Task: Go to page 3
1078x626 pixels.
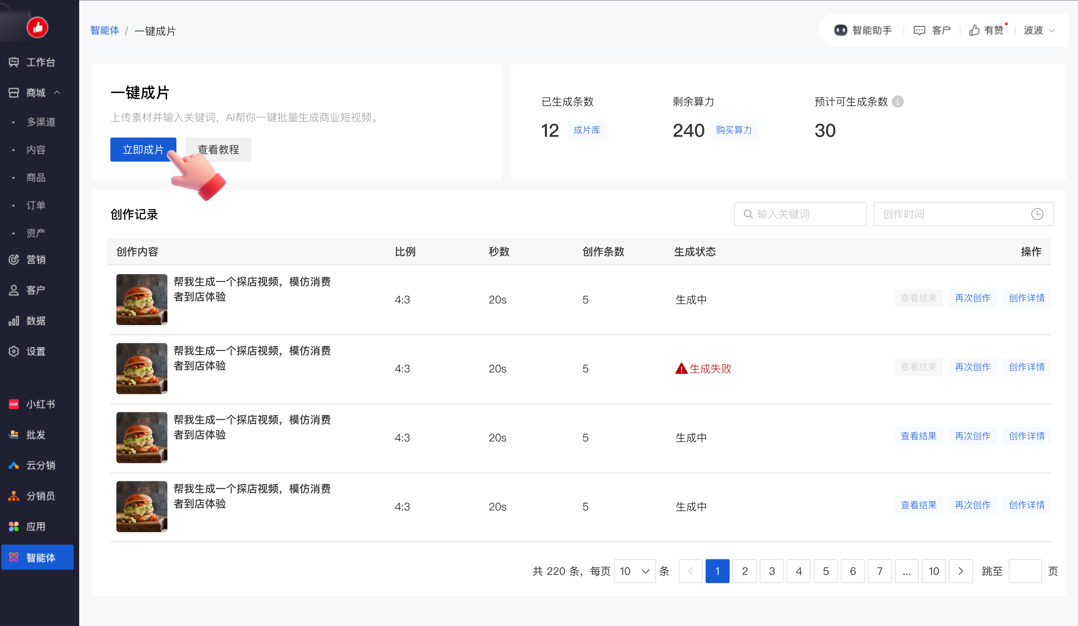Action: point(772,571)
